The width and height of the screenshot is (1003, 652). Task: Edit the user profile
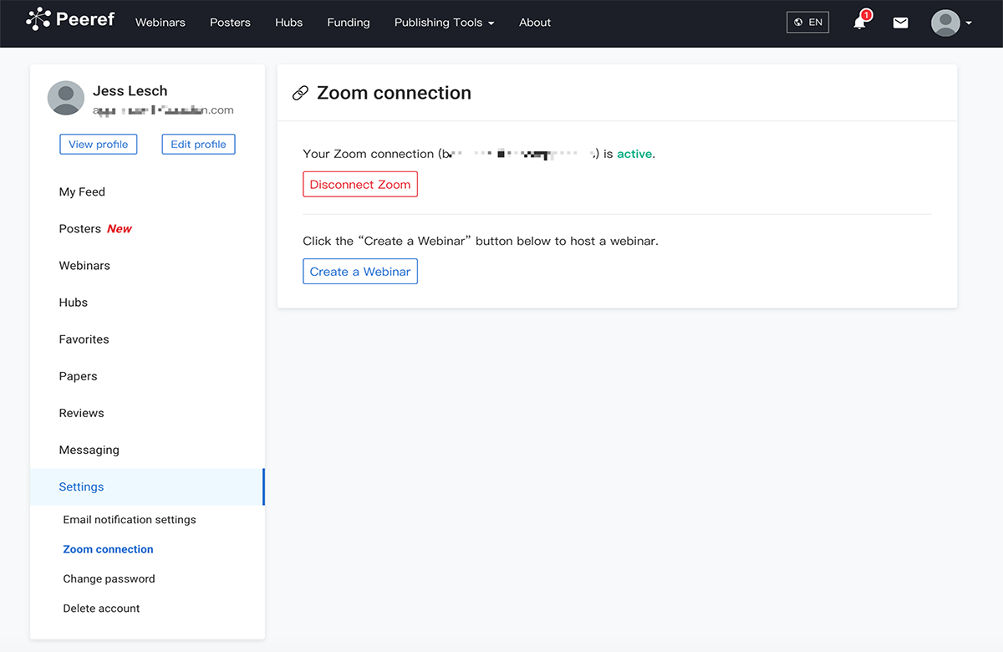click(x=198, y=144)
